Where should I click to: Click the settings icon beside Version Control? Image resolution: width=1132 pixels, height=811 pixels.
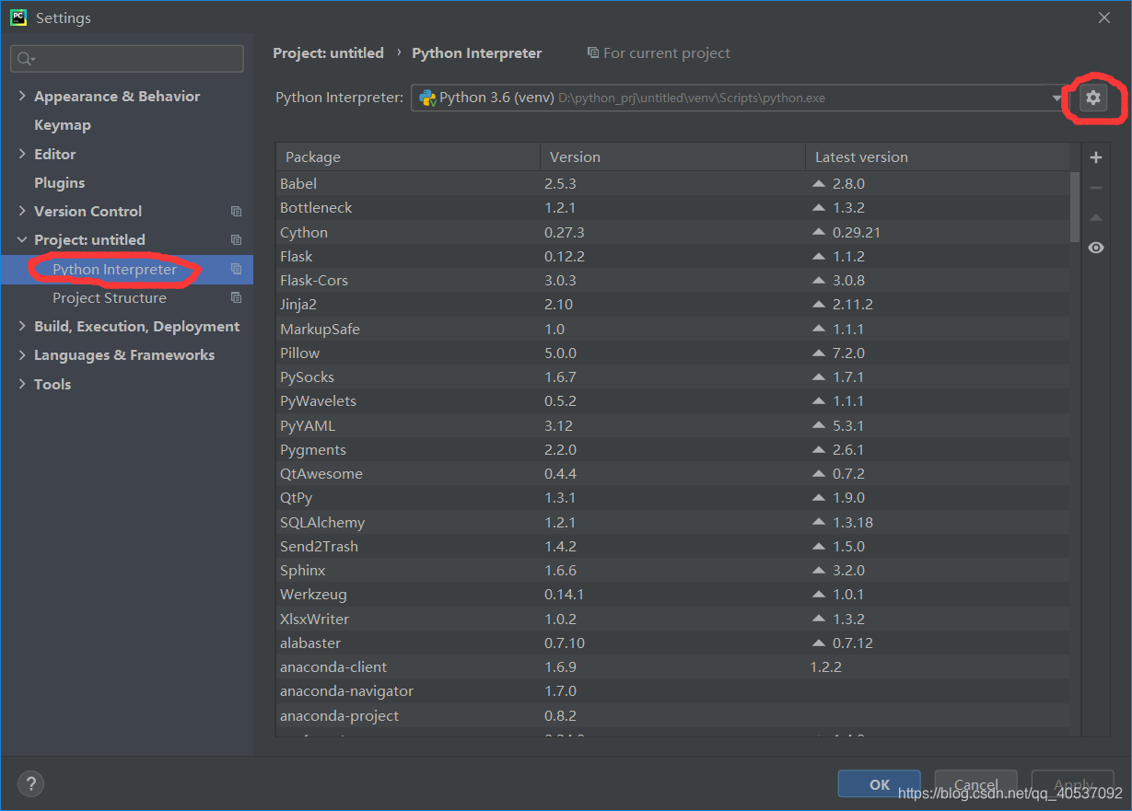pyautogui.click(x=236, y=211)
